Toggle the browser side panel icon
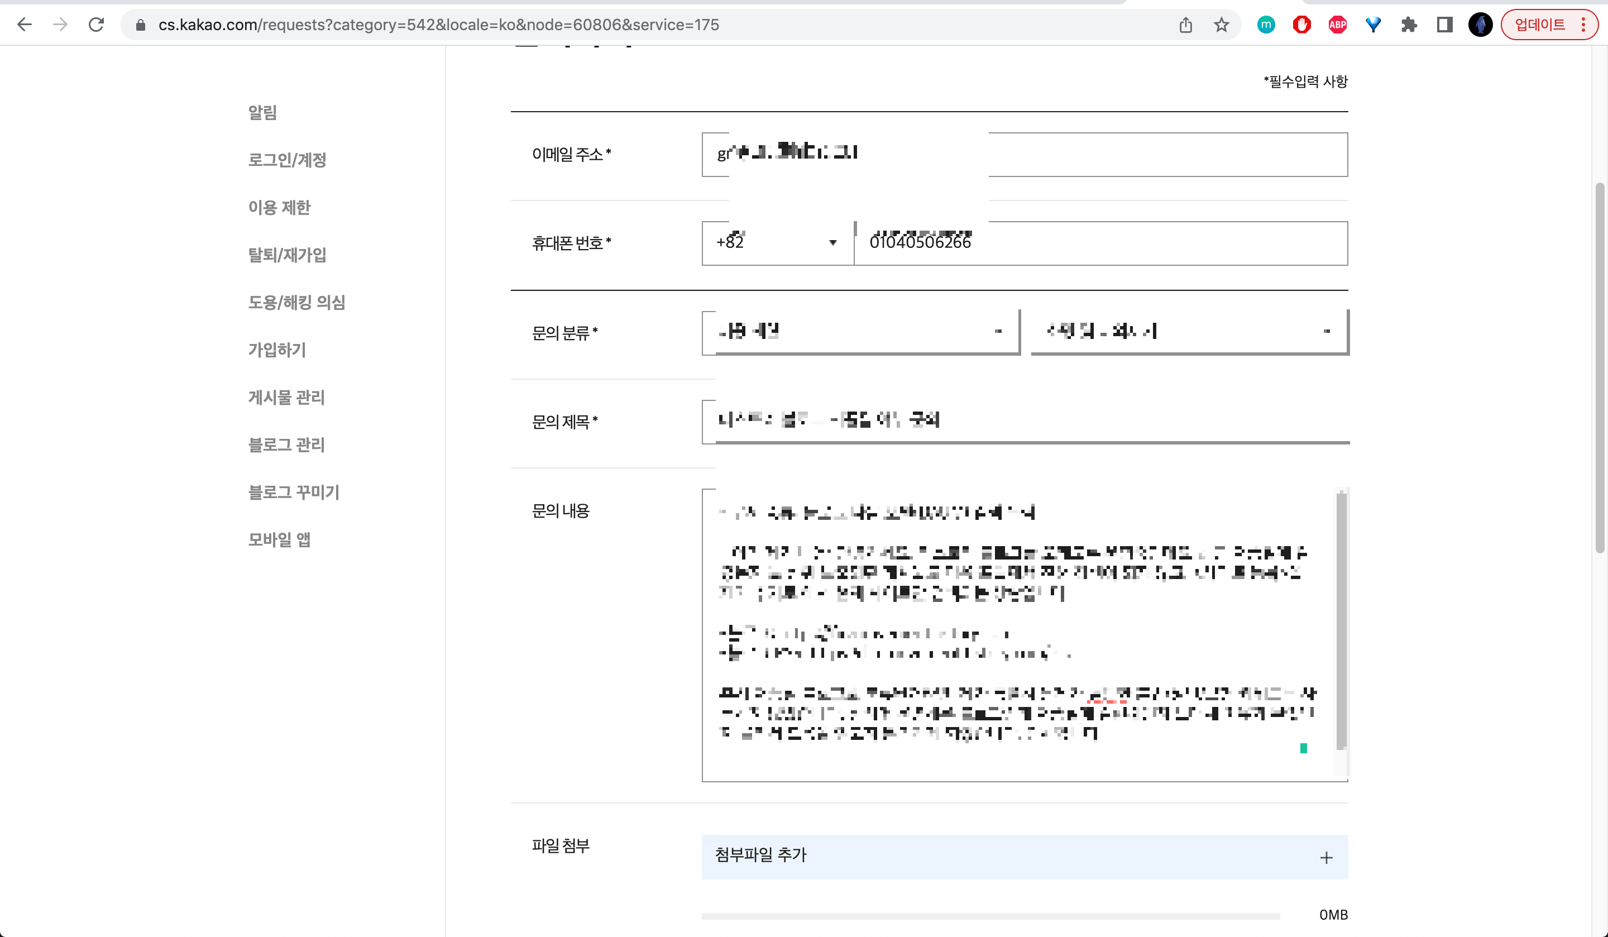1608x937 pixels. (1444, 25)
